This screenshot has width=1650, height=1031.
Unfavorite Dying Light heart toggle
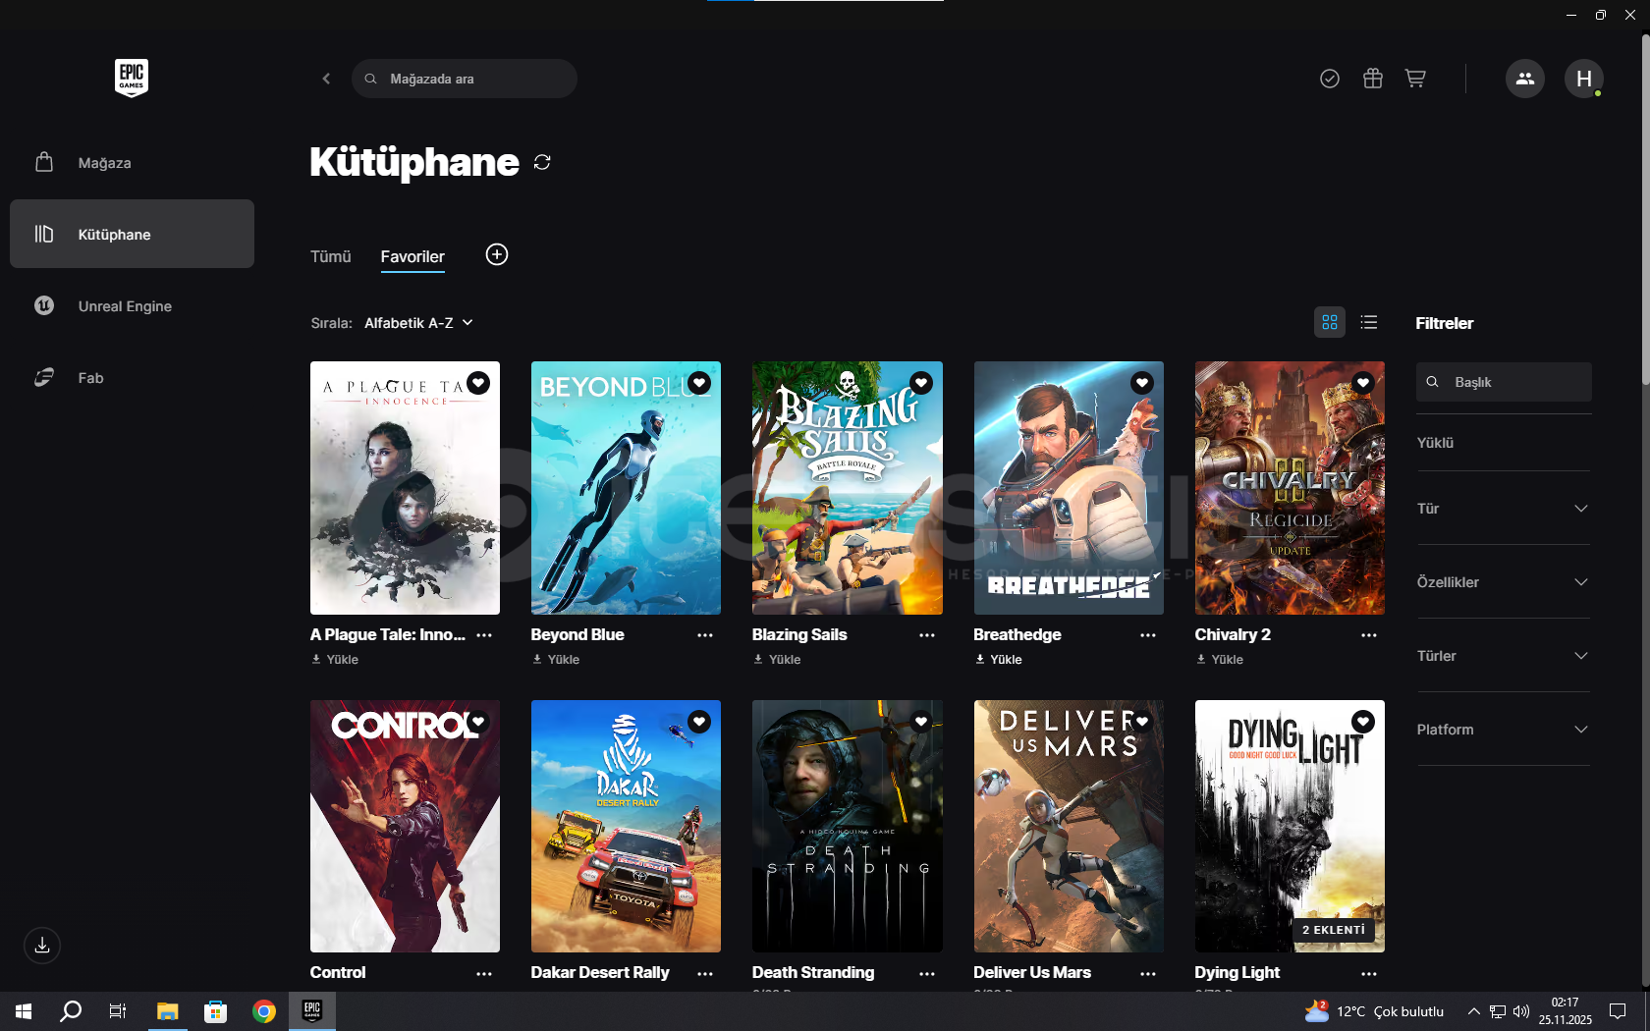pyautogui.click(x=1363, y=722)
